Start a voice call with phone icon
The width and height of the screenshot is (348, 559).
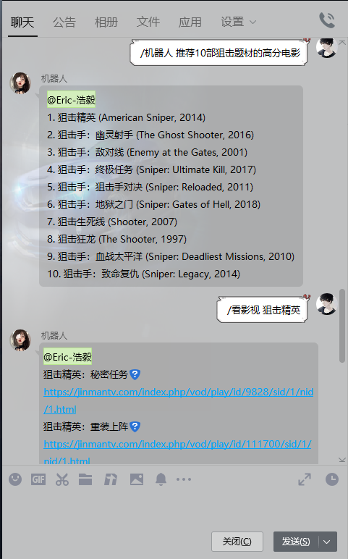tap(326, 20)
